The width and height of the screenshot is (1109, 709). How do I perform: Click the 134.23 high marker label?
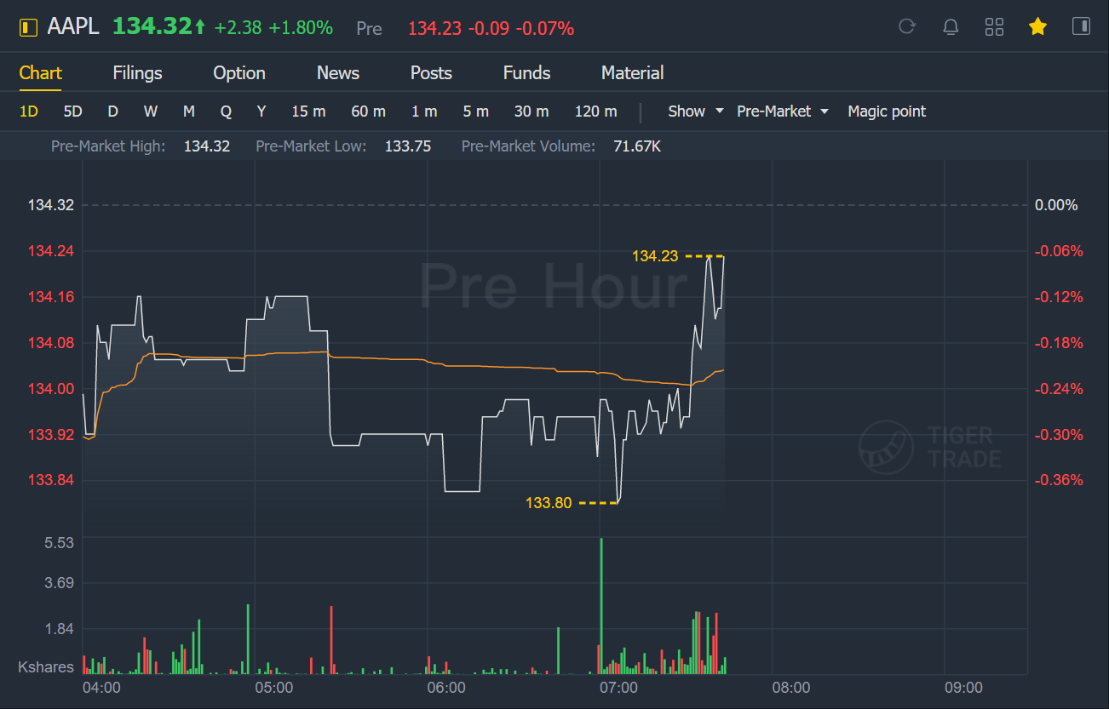[655, 255]
